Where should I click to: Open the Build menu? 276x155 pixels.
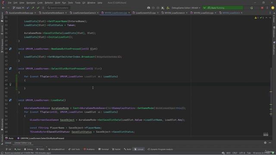point(57,3)
